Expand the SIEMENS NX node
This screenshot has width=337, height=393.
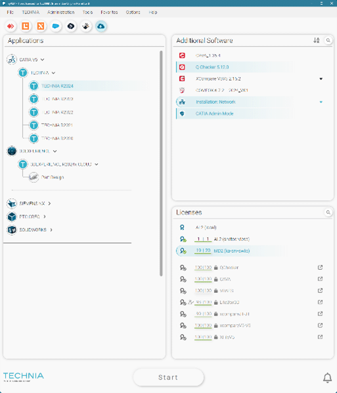point(49,203)
